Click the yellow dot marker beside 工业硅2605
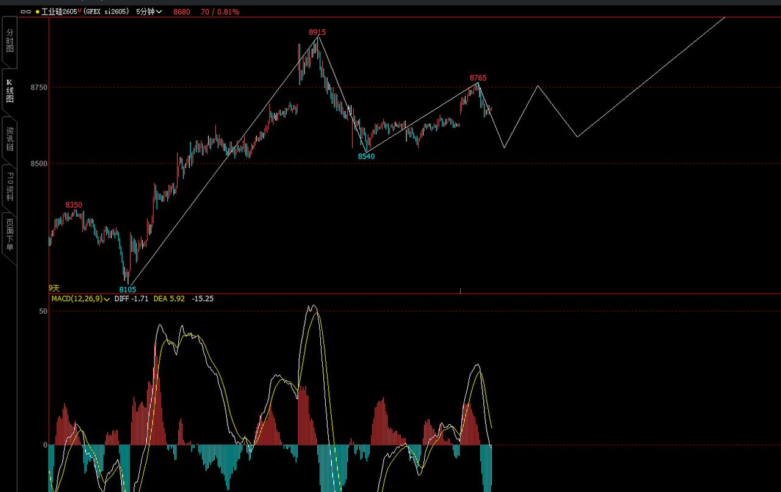The width and height of the screenshot is (781, 492). (37, 12)
